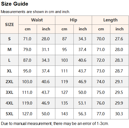
Task: Click the 103.0 waist cm cell
Action: (27, 82)
